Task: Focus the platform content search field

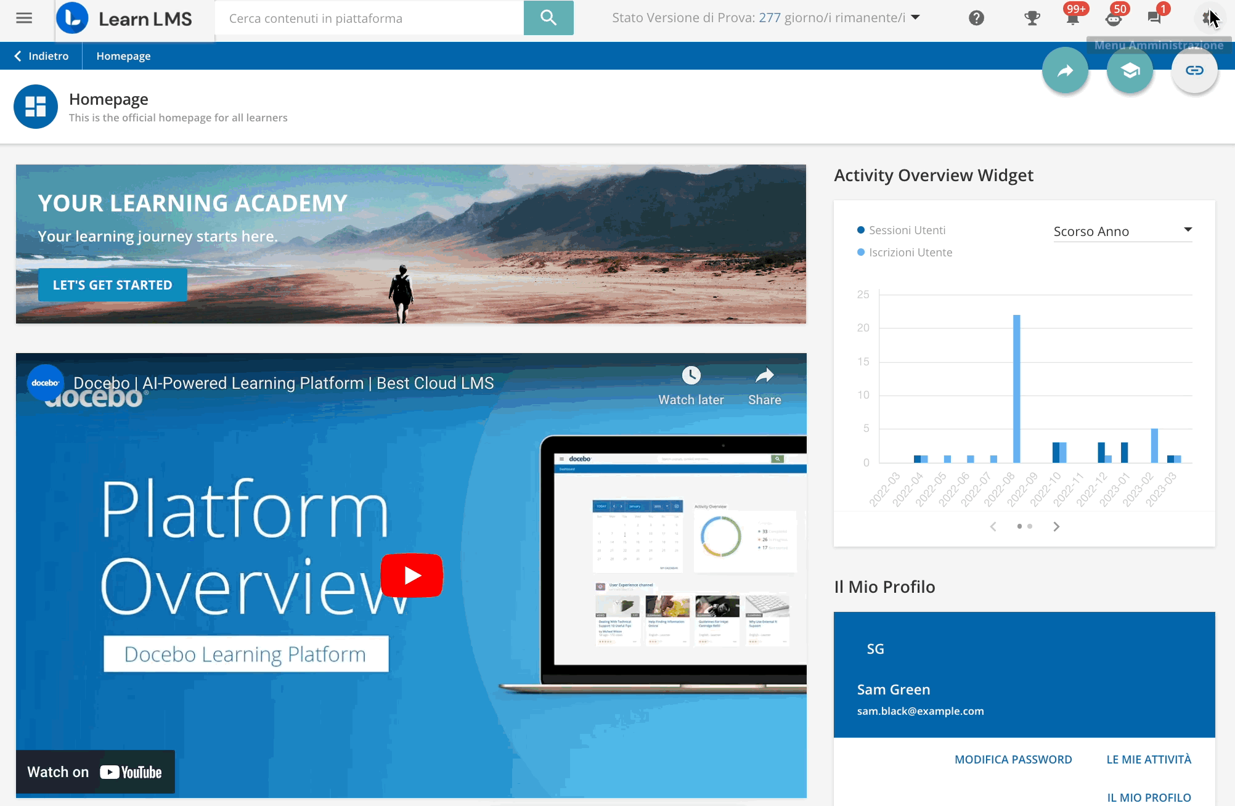Action: click(x=370, y=18)
